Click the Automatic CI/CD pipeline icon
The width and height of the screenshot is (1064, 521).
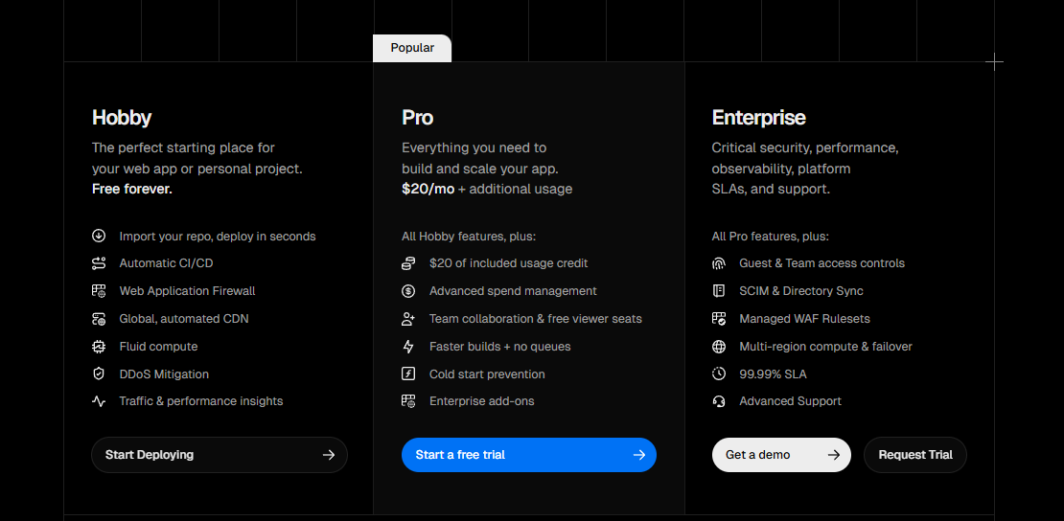tap(99, 263)
